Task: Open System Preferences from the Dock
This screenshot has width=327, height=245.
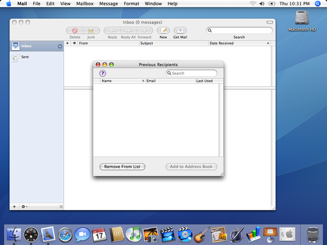Action: point(287,234)
